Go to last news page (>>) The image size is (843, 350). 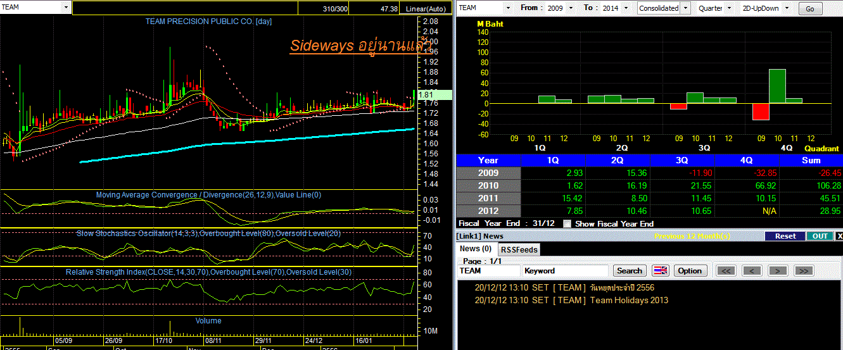tap(803, 271)
